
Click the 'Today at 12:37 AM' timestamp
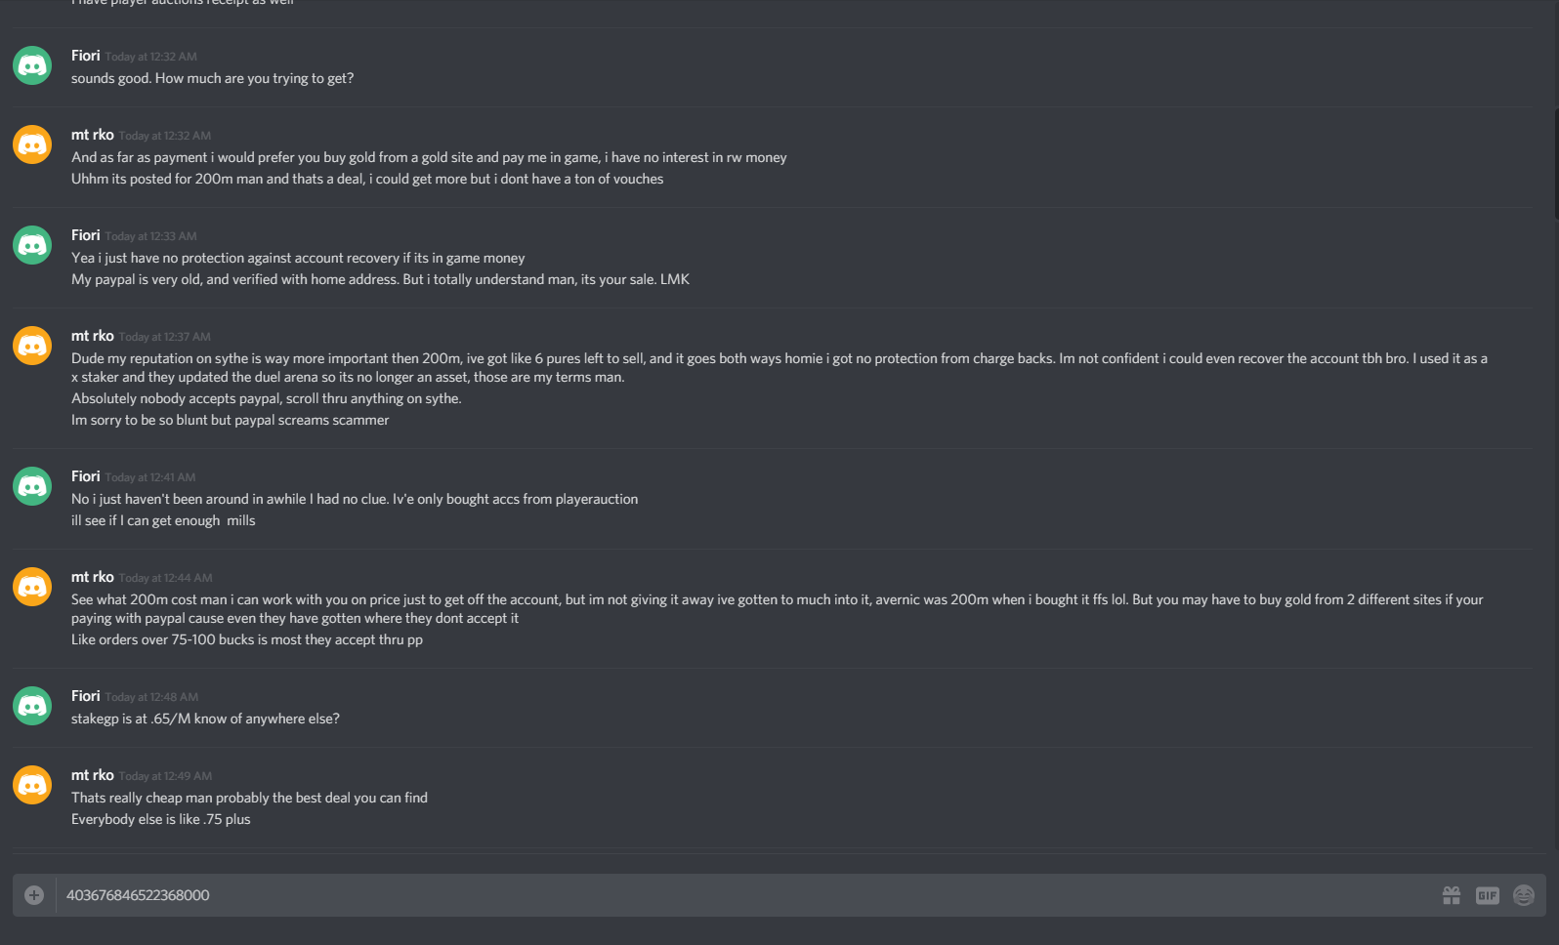tap(165, 337)
